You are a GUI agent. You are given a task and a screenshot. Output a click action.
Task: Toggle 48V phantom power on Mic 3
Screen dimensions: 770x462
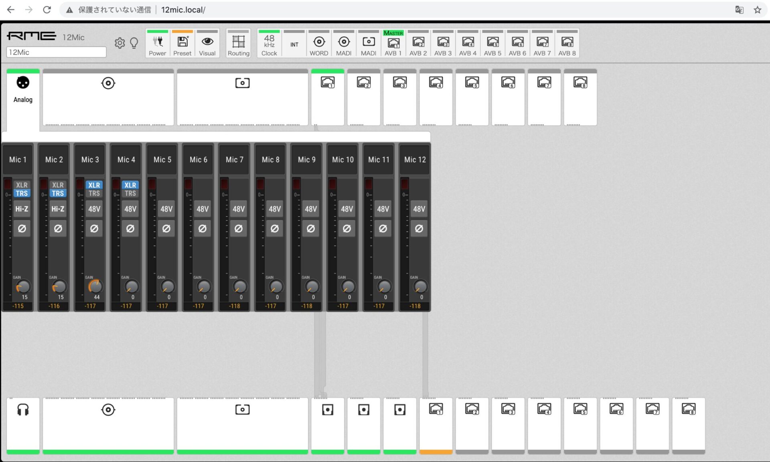tap(94, 209)
